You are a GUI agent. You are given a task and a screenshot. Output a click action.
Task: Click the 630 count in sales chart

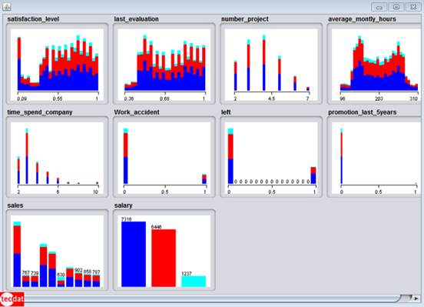click(x=61, y=275)
